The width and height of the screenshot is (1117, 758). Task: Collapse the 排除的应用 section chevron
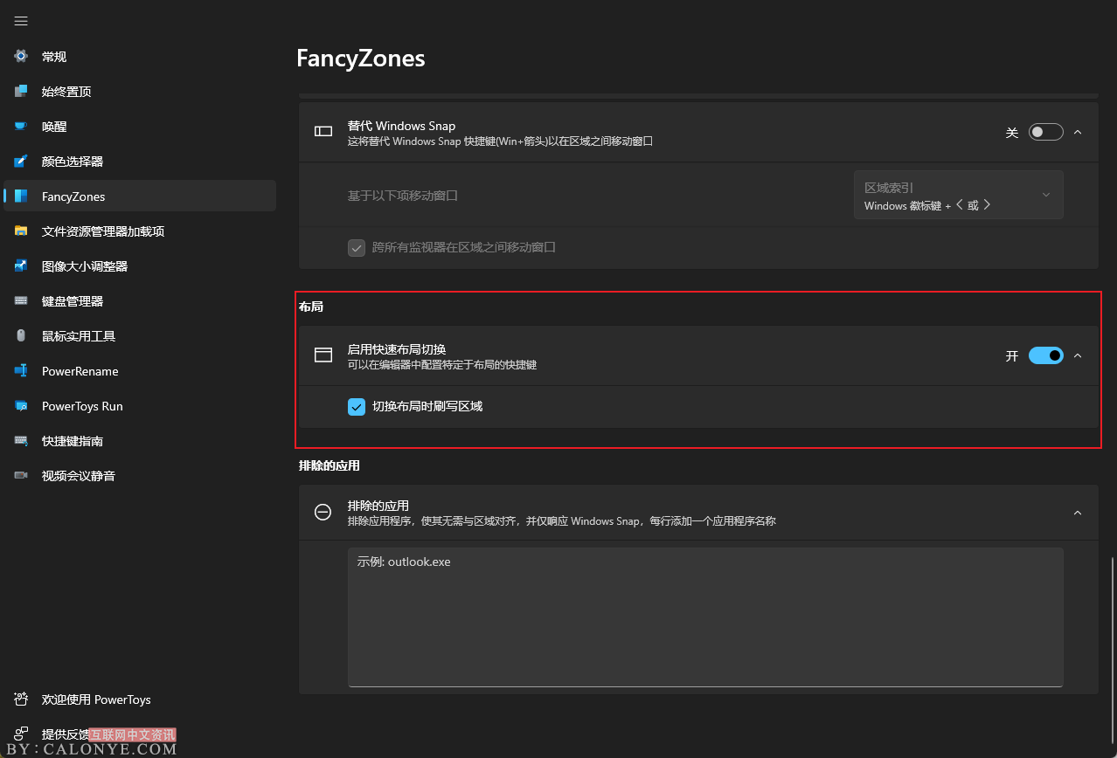(1078, 513)
